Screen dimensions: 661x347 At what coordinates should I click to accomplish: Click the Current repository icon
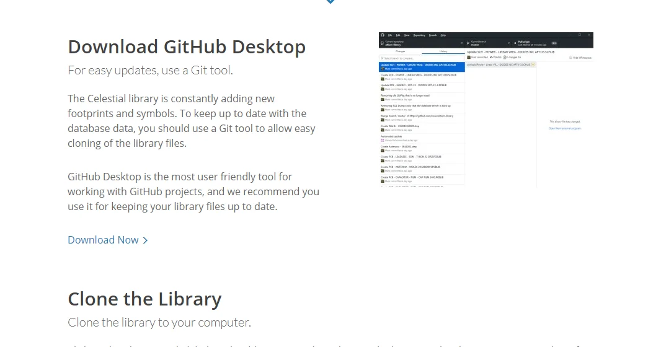click(383, 43)
